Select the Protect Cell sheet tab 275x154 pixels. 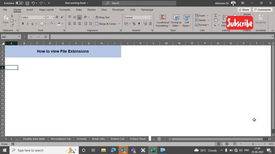tap(117, 139)
